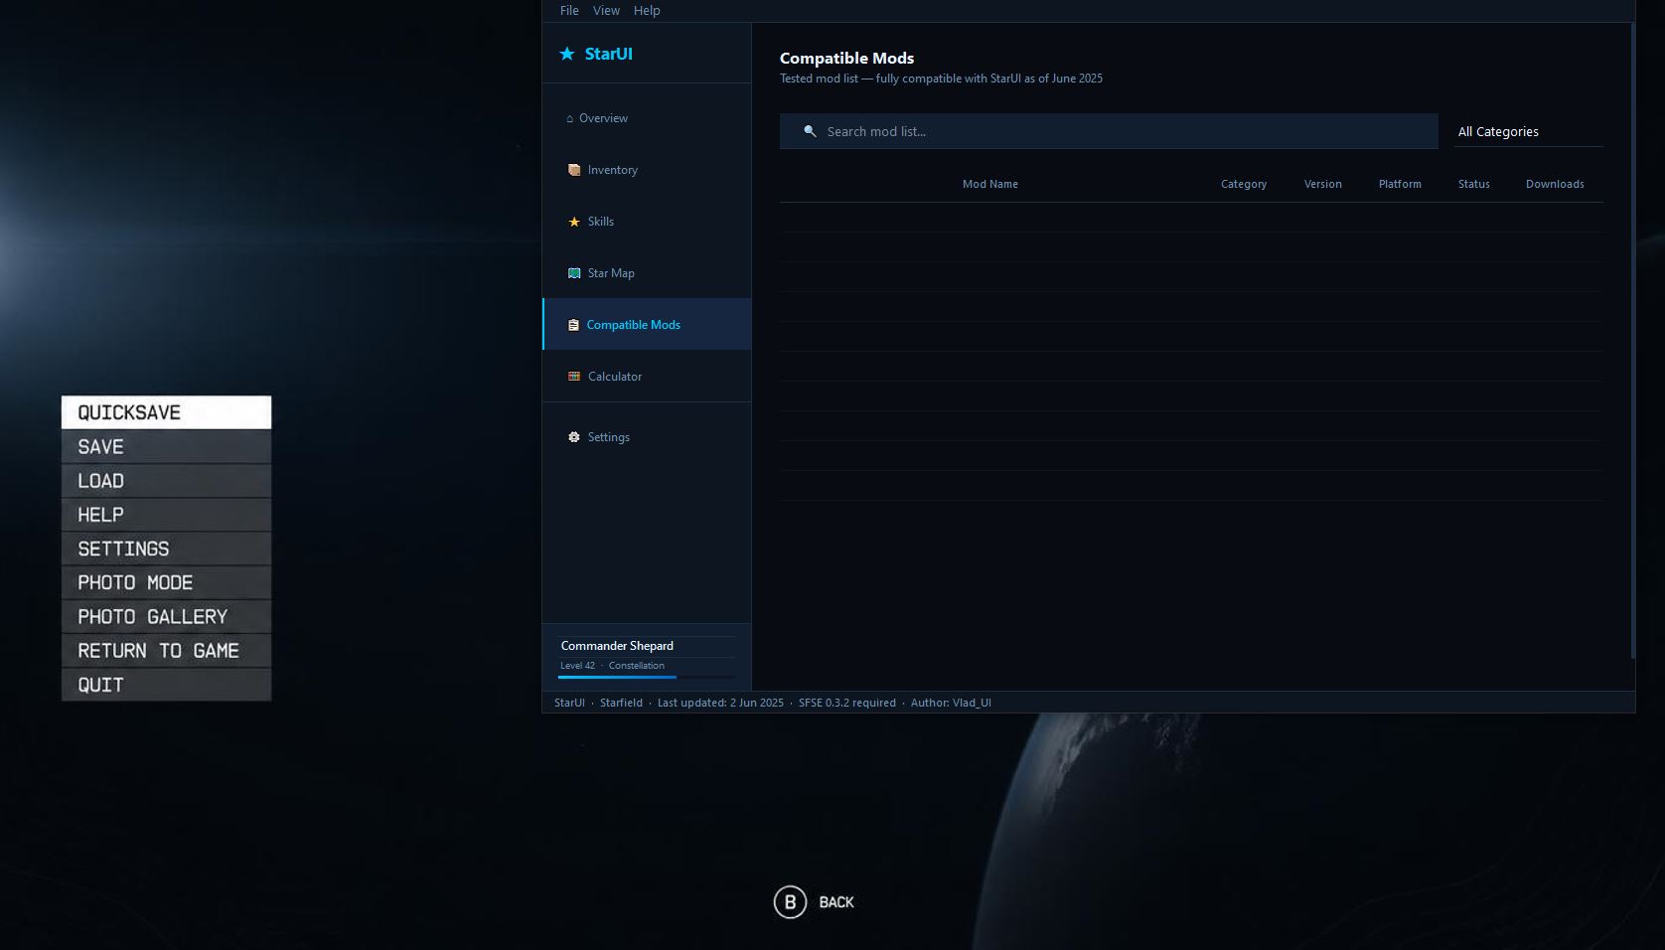Screen dimensions: 1665x950
Task: Choose PHOTO MODE from pause menu
Action: coord(166,583)
